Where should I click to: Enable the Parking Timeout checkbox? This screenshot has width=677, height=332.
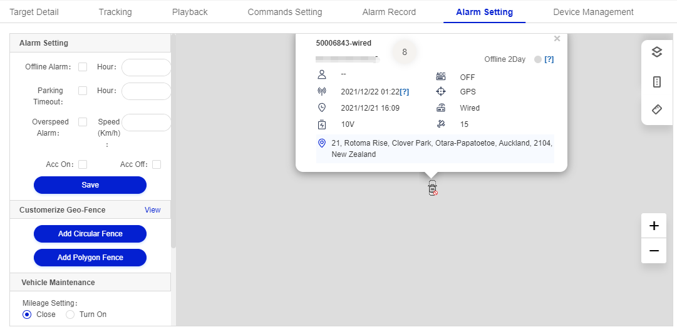click(x=83, y=91)
